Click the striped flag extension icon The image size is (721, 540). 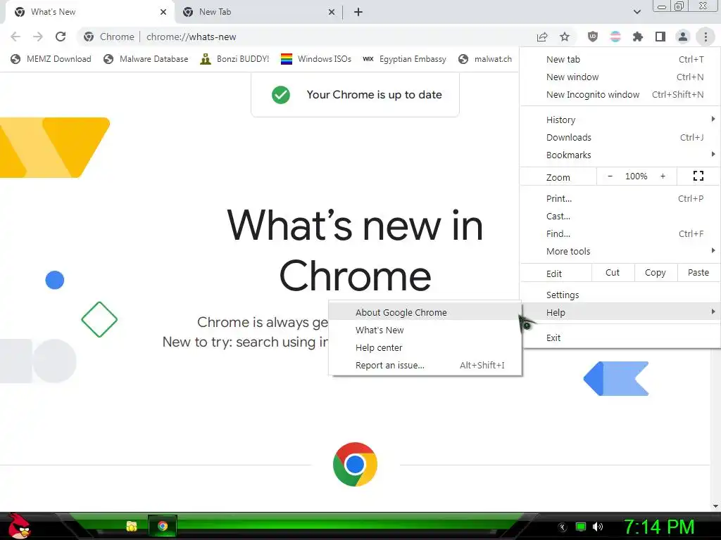pyautogui.click(x=615, y=37)
